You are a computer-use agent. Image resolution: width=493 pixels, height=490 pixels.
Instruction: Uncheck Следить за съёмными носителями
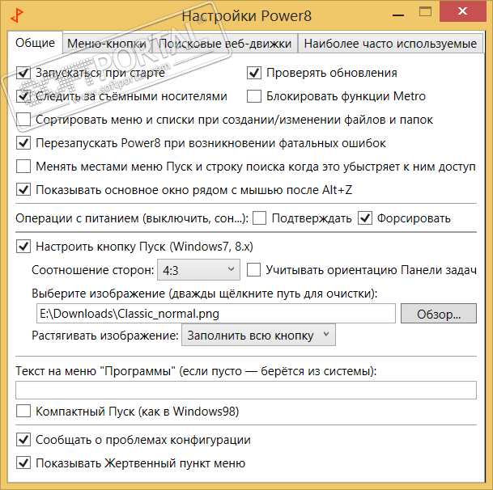click(23, 96)
